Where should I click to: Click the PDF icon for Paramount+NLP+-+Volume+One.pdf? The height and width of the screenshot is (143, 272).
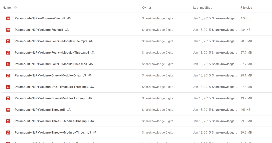coord(8,18)
